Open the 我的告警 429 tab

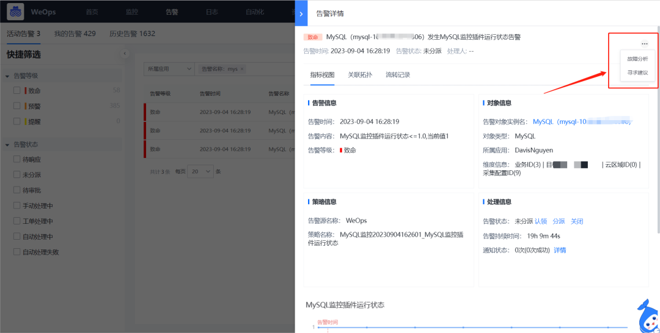pos(75,34)
